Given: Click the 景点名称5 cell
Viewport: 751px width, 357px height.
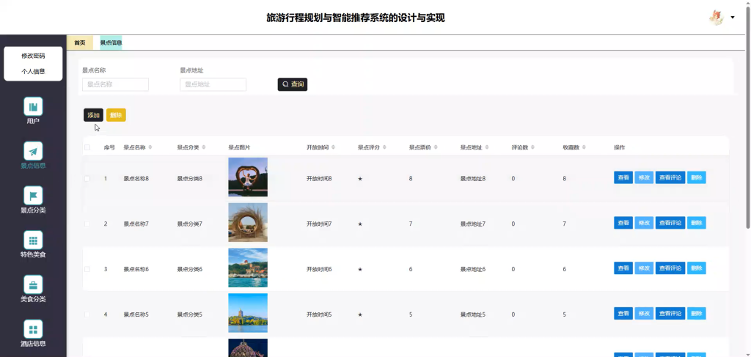Looking at the screenshot, I should pos(136,315).
